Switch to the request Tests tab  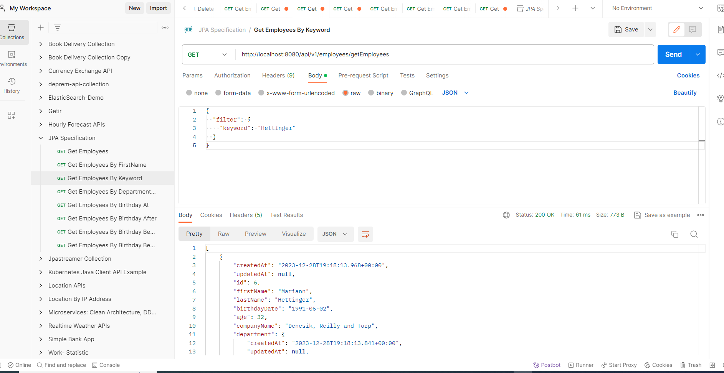pos(407,76)
